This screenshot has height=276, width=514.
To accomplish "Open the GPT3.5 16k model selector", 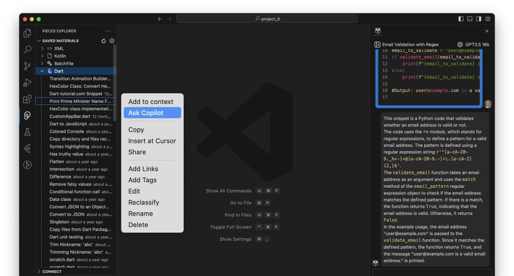I will pyautogui.click(x=474, y=44).
